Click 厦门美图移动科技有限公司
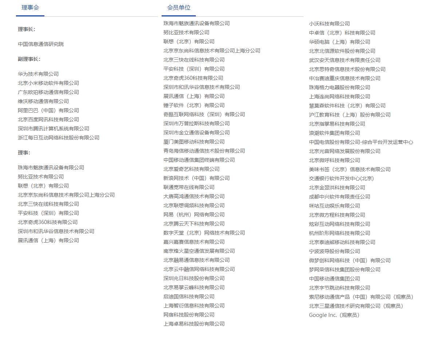447x338 pixels. (x=194, y=142)
